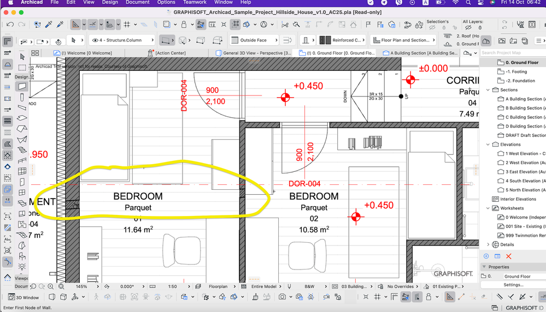The width and height of the screenshot is (546, 312).
Task: Collapse the Sections group
Action: tap(488, 90)
